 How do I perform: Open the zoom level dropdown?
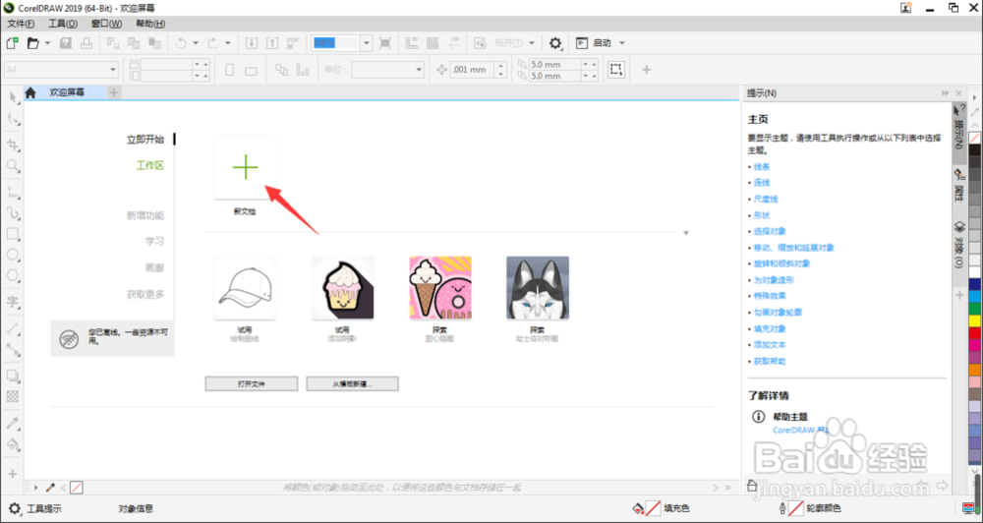(366, 43)
